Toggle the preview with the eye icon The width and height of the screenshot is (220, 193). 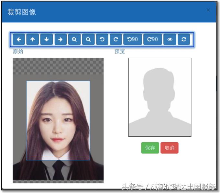tap(170, 40)
